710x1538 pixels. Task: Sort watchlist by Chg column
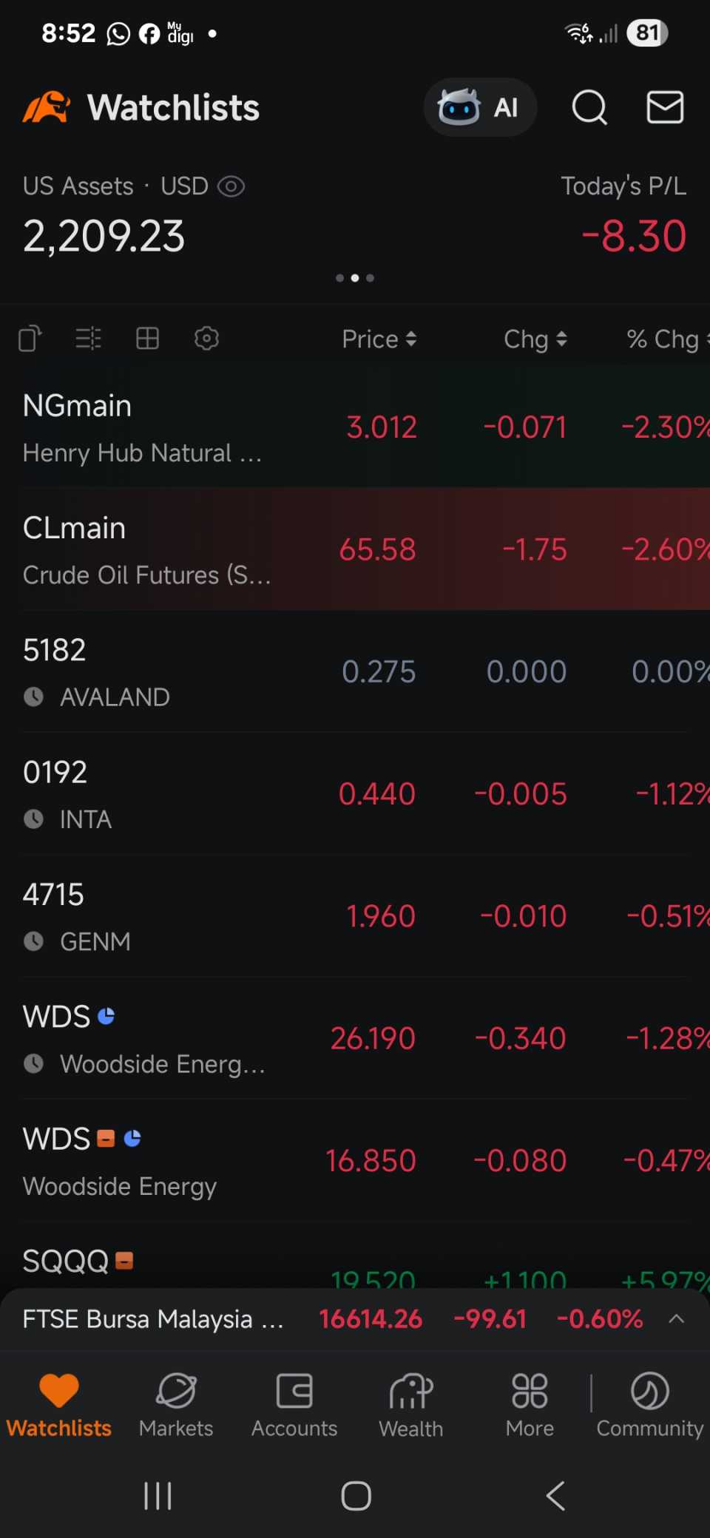tap(535, 339)
